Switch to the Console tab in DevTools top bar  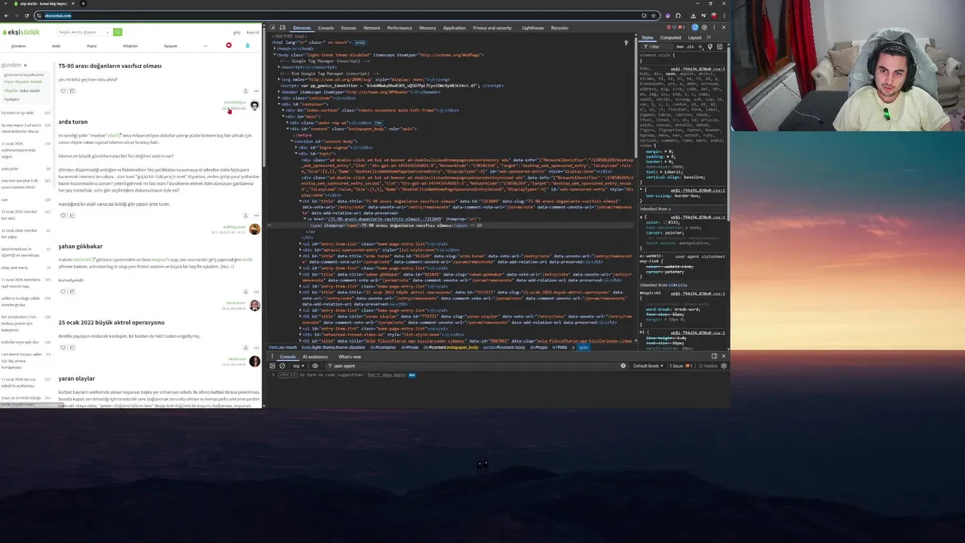click(x=326, y=28)
